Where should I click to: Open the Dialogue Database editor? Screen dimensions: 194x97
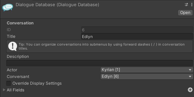click(185, 13)
